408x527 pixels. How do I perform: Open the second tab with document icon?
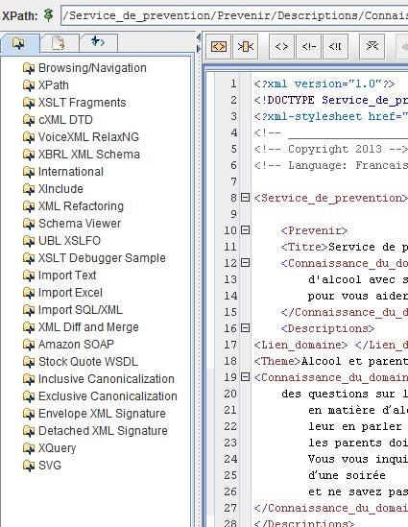coord(59,43)
